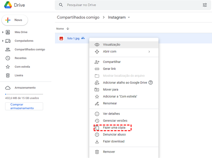The width and height of the screenshot is (212, 158).
Task: Click Comprar armazenamento button
Action: point(24,106)
